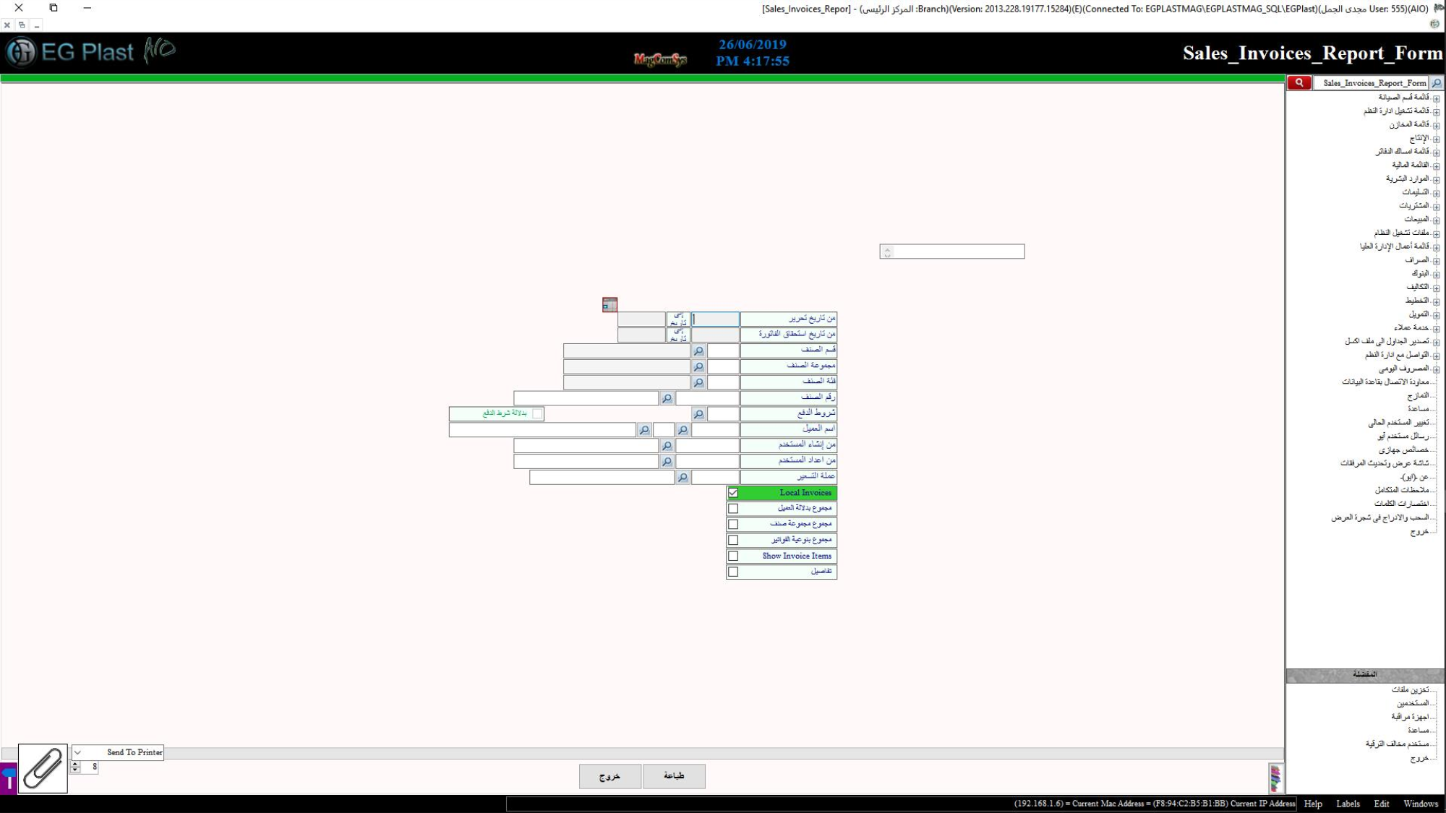
Task: Click the blue pin icon at bottom left
Action: [x=8, y=778]
